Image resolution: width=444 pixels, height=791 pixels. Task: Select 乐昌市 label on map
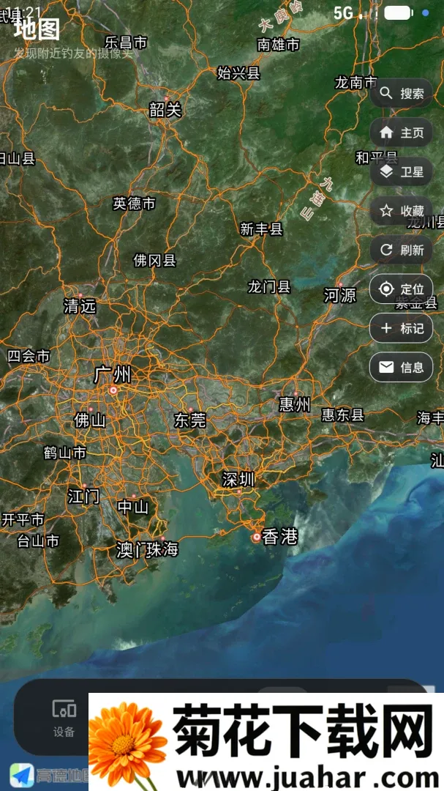coord(126,43)
